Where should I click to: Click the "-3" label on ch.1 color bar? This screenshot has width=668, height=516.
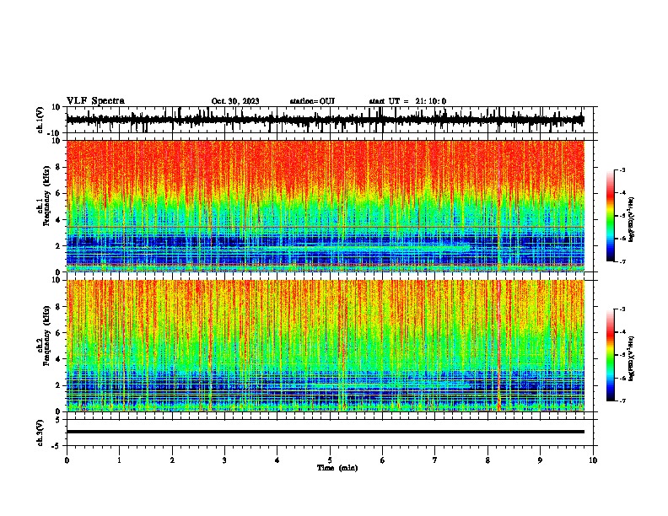tap(622, 169)
